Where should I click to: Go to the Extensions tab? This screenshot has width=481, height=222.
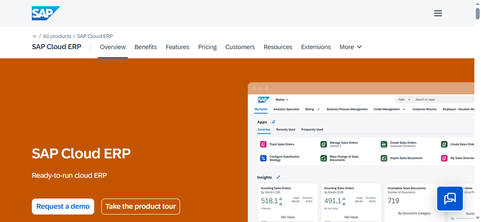[316, 47]
